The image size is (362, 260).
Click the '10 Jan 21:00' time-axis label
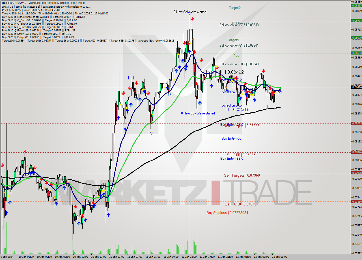click(117, 257)
